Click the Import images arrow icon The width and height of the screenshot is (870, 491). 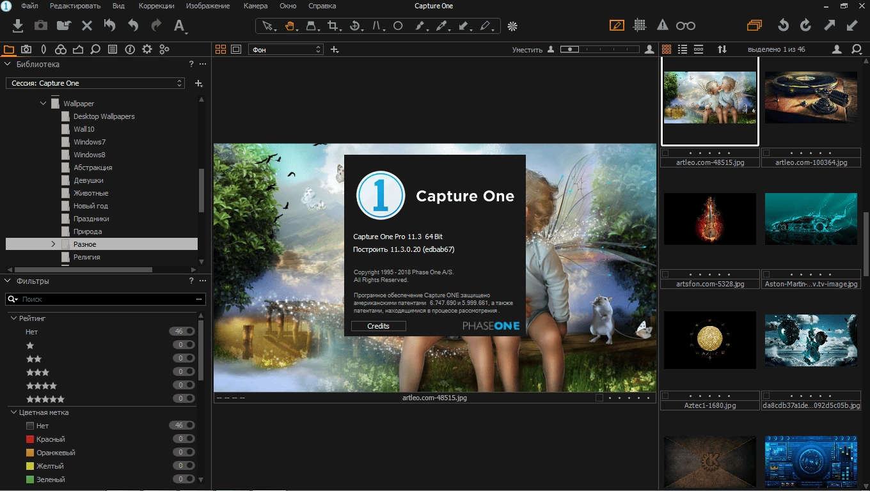[x=18, y=26]
